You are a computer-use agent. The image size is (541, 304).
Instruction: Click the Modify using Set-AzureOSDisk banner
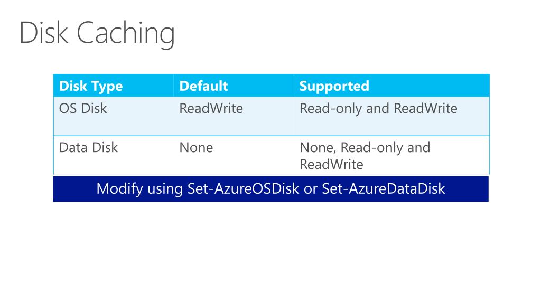coord(271,189)
